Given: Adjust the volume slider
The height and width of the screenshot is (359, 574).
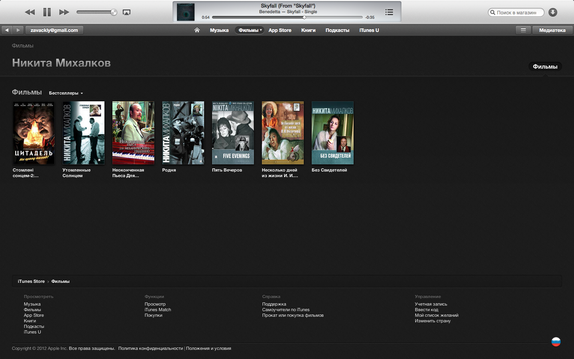Looking at the screenshot, I should 97,12.
